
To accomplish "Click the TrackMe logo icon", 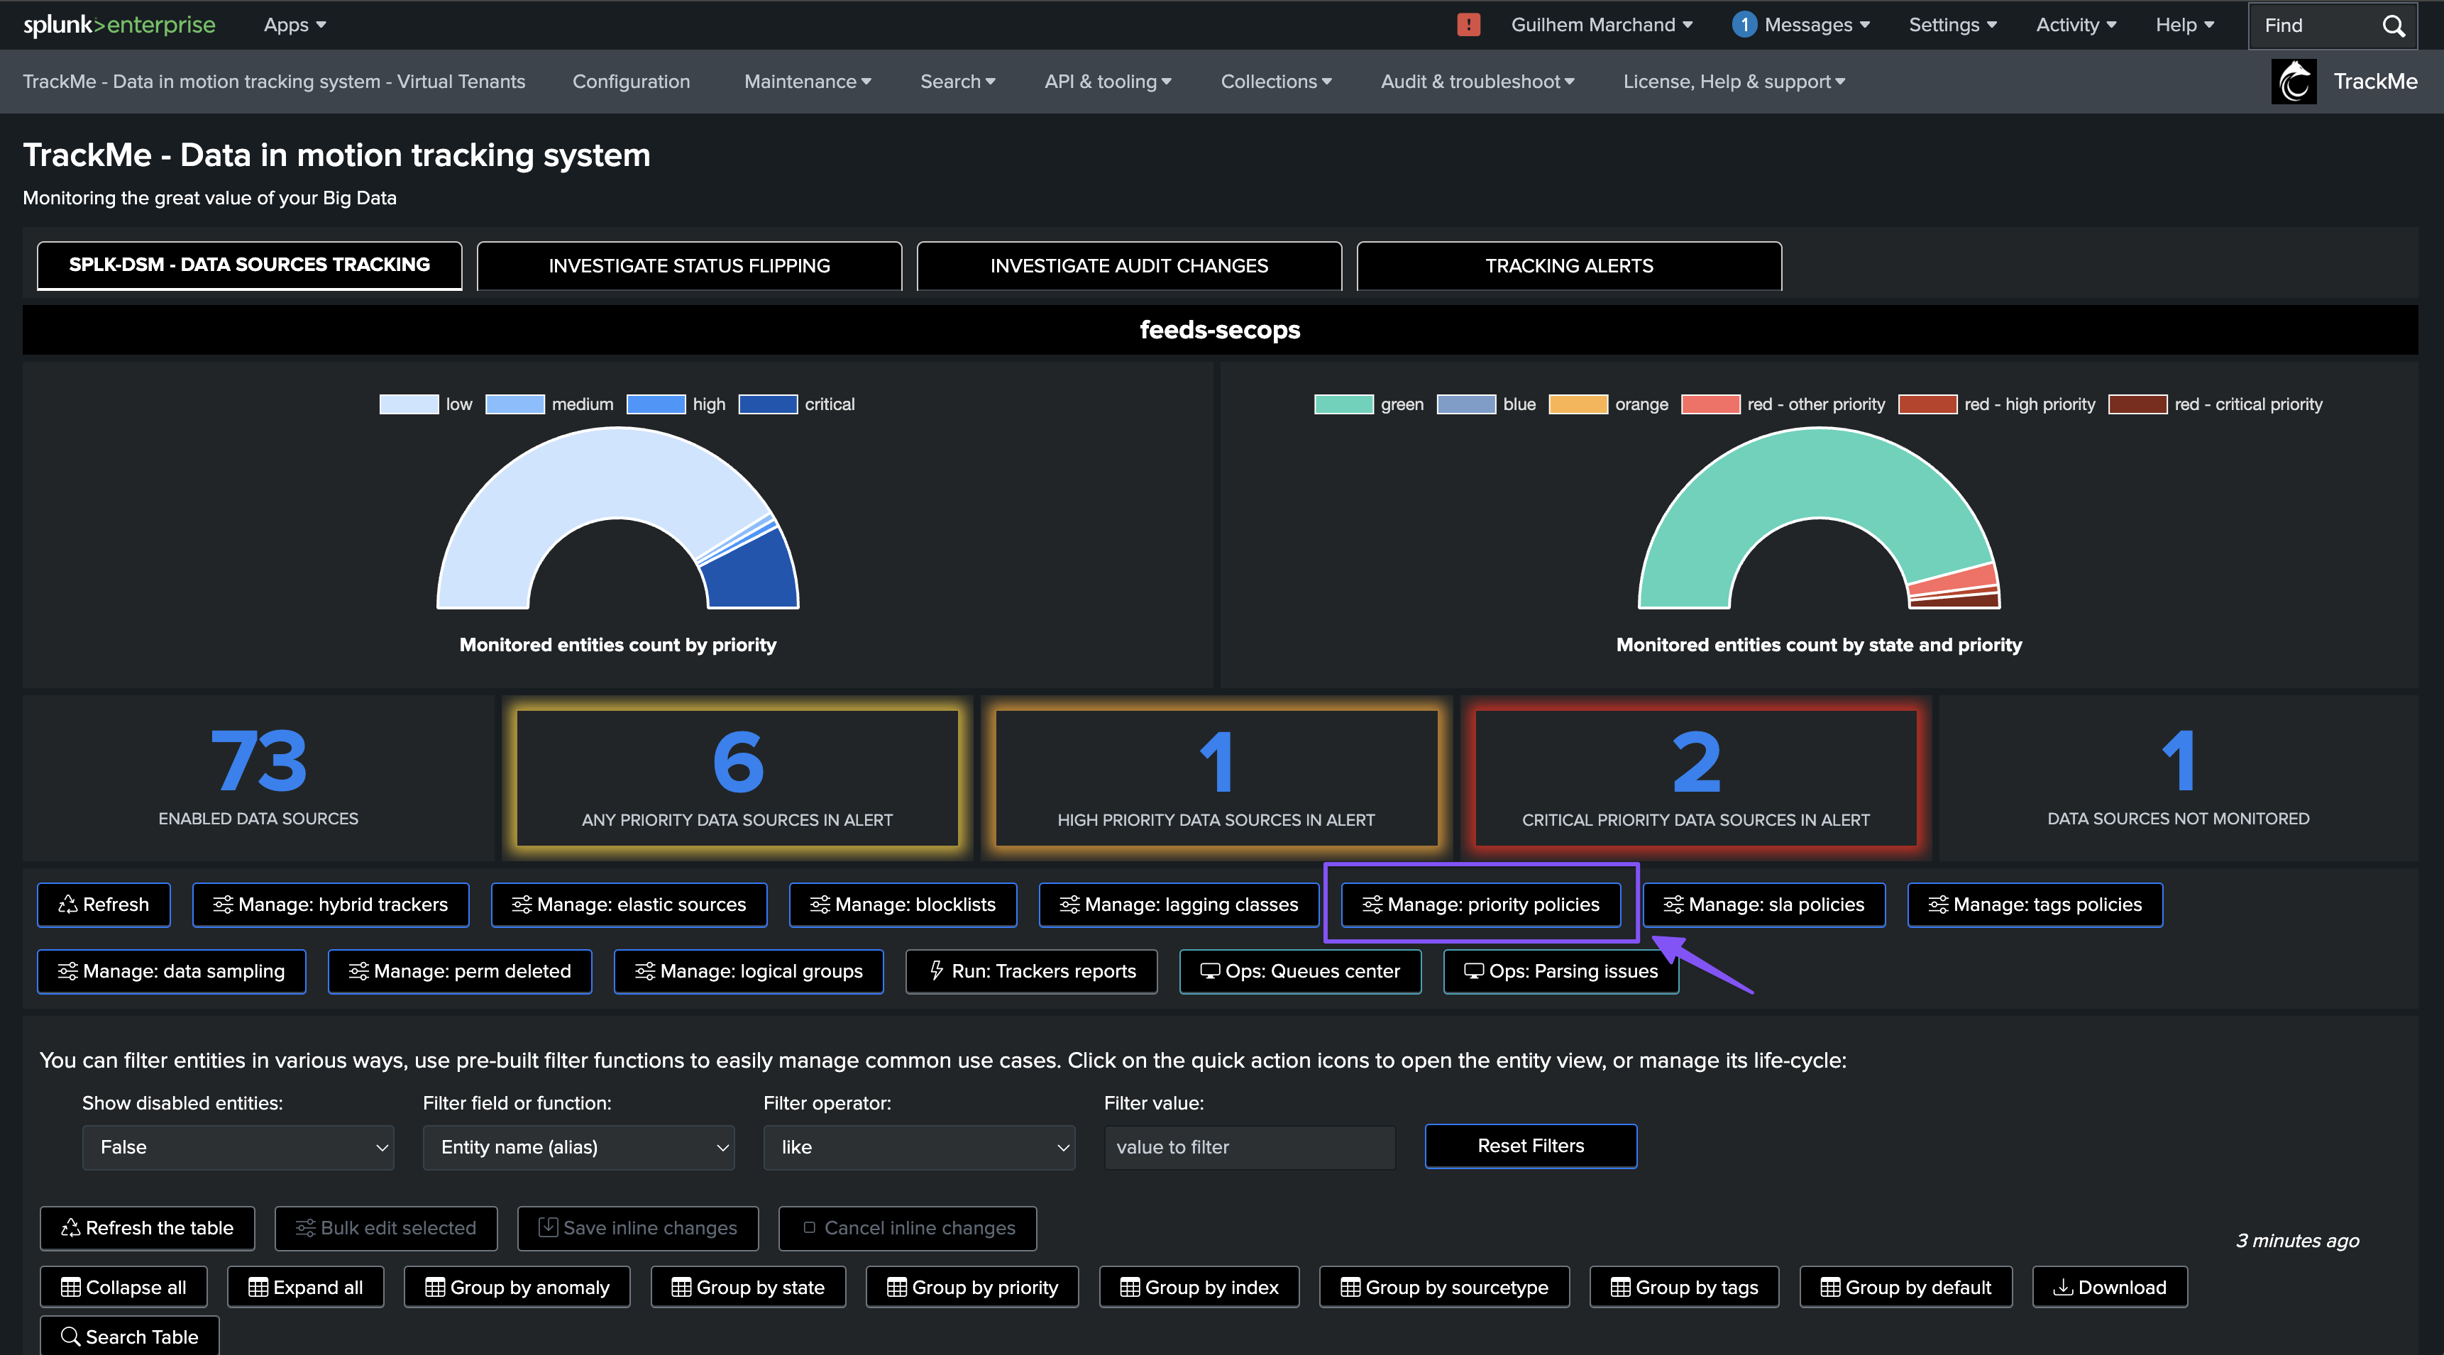I will coord(2293,82).
